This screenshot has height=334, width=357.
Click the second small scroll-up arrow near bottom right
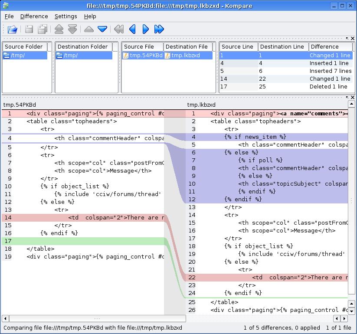pos(351,304)
